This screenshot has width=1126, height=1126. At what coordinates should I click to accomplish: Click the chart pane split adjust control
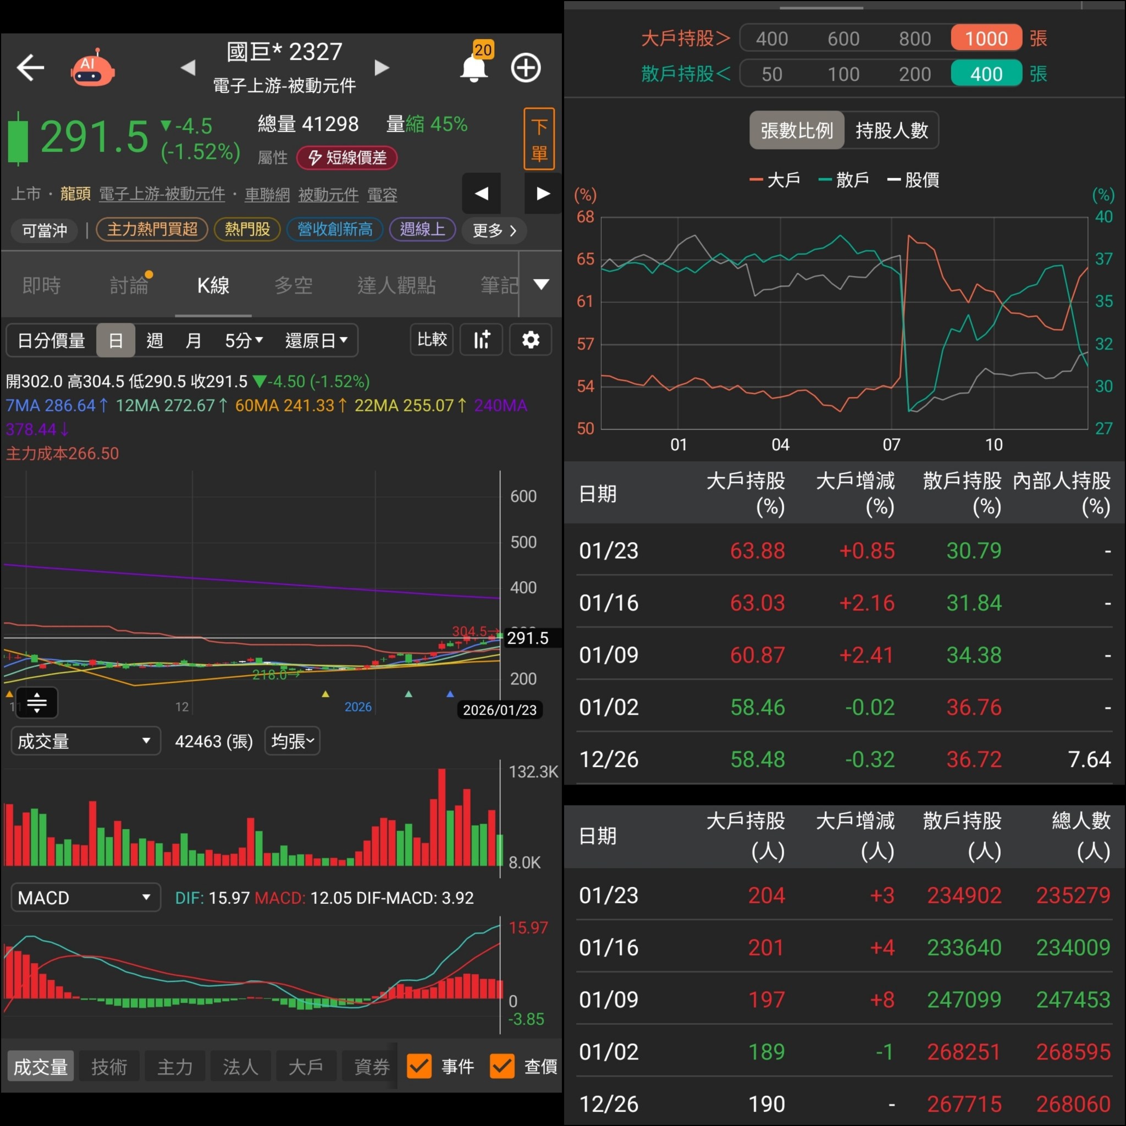coord(37,703)
